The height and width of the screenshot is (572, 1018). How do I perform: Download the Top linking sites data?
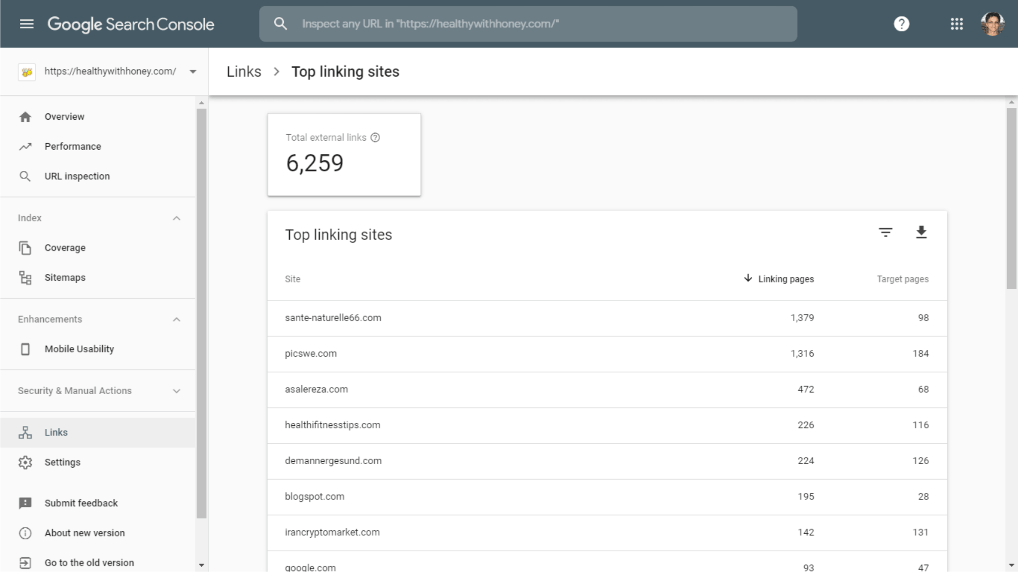921,232
